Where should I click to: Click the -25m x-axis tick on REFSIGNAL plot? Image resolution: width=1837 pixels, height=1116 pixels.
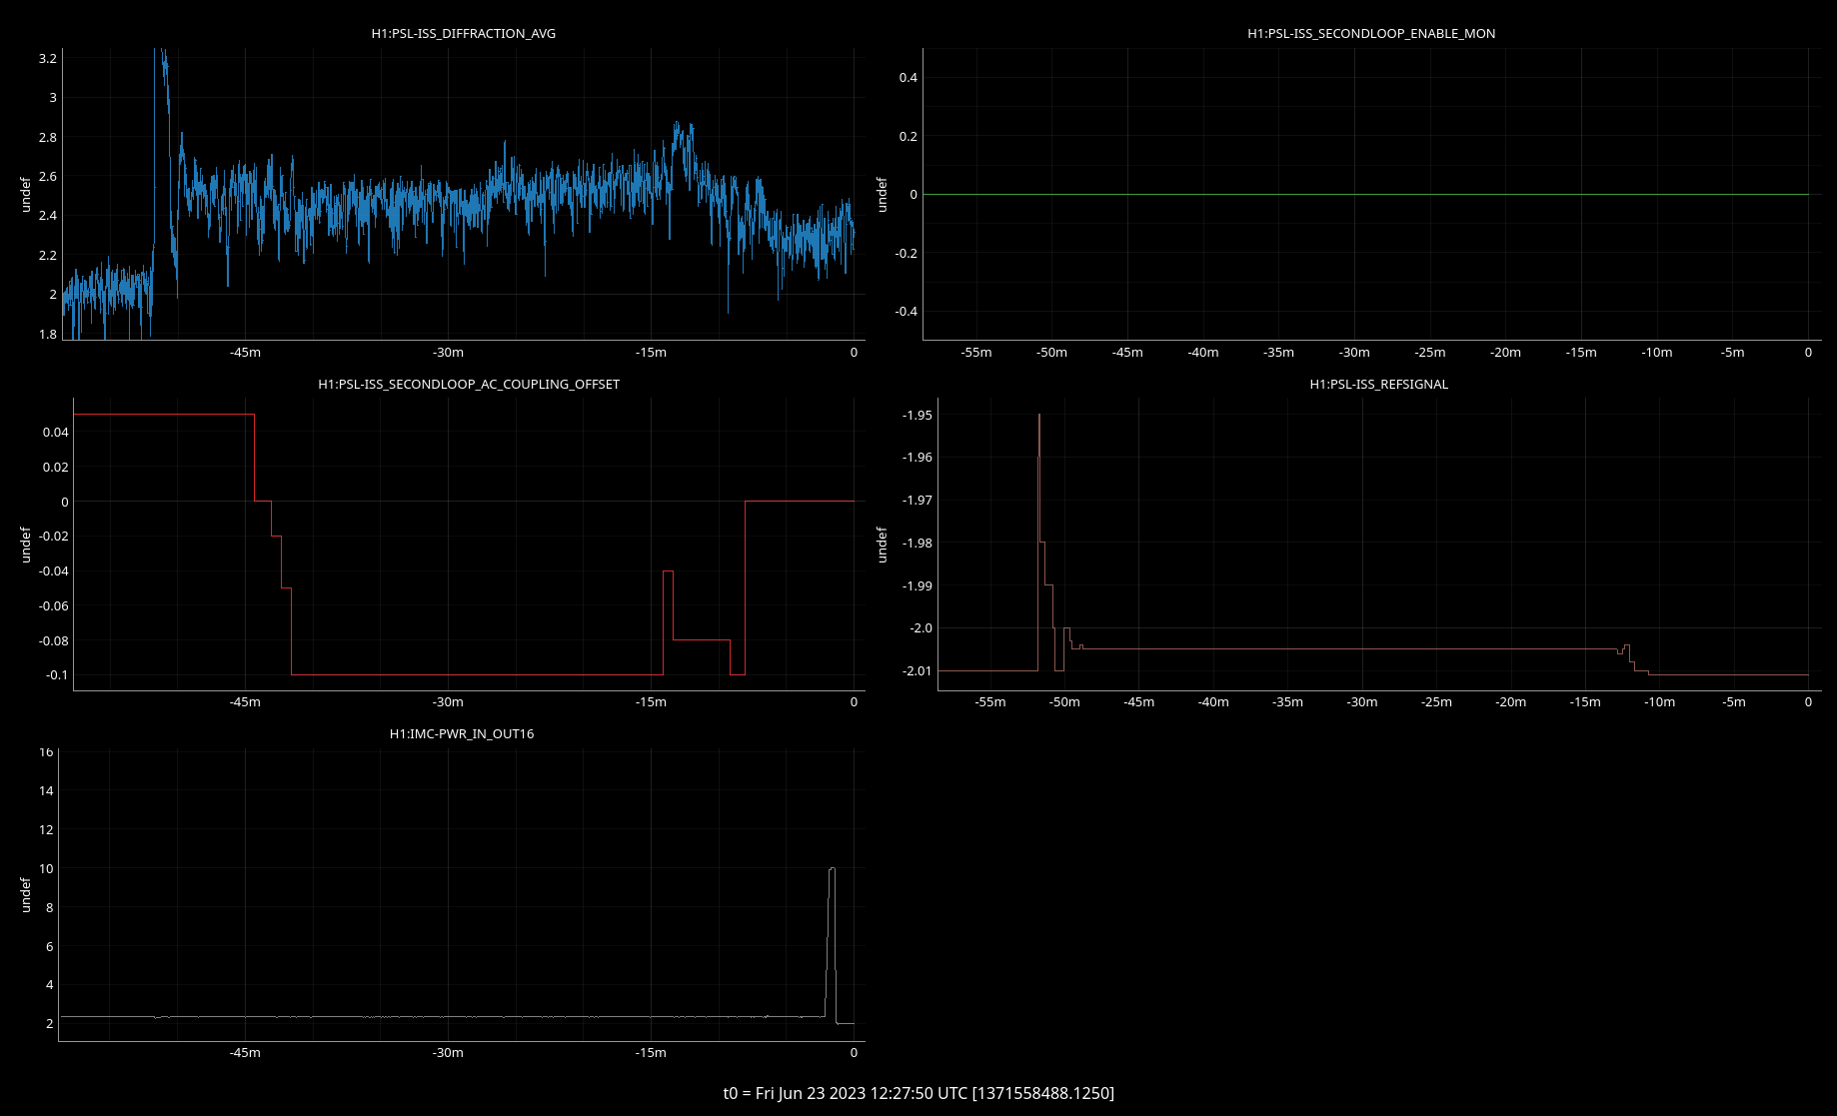1436,702
